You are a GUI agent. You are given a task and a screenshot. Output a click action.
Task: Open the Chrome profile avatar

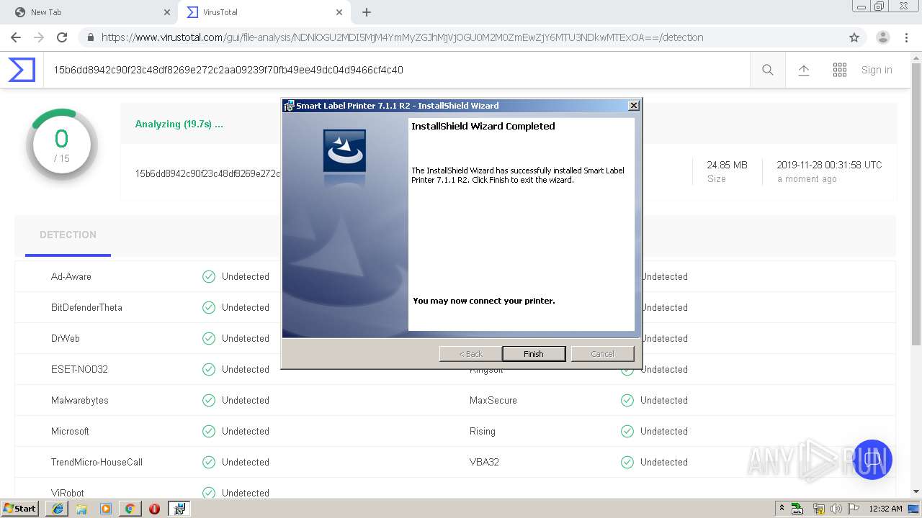coord(883,37)
